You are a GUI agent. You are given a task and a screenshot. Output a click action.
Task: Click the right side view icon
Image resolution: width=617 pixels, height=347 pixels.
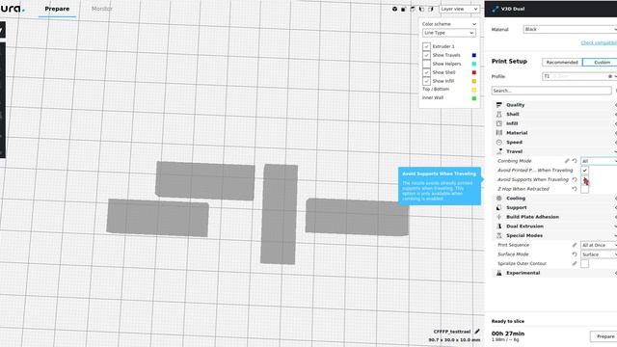pyautogui.click(x=431, y=9)
